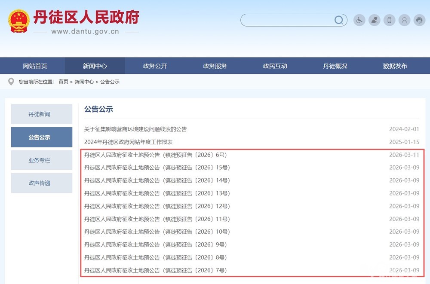Open the 政声传递 sidebar section
The image size is (430, 284).
click(x=41, y=183)
